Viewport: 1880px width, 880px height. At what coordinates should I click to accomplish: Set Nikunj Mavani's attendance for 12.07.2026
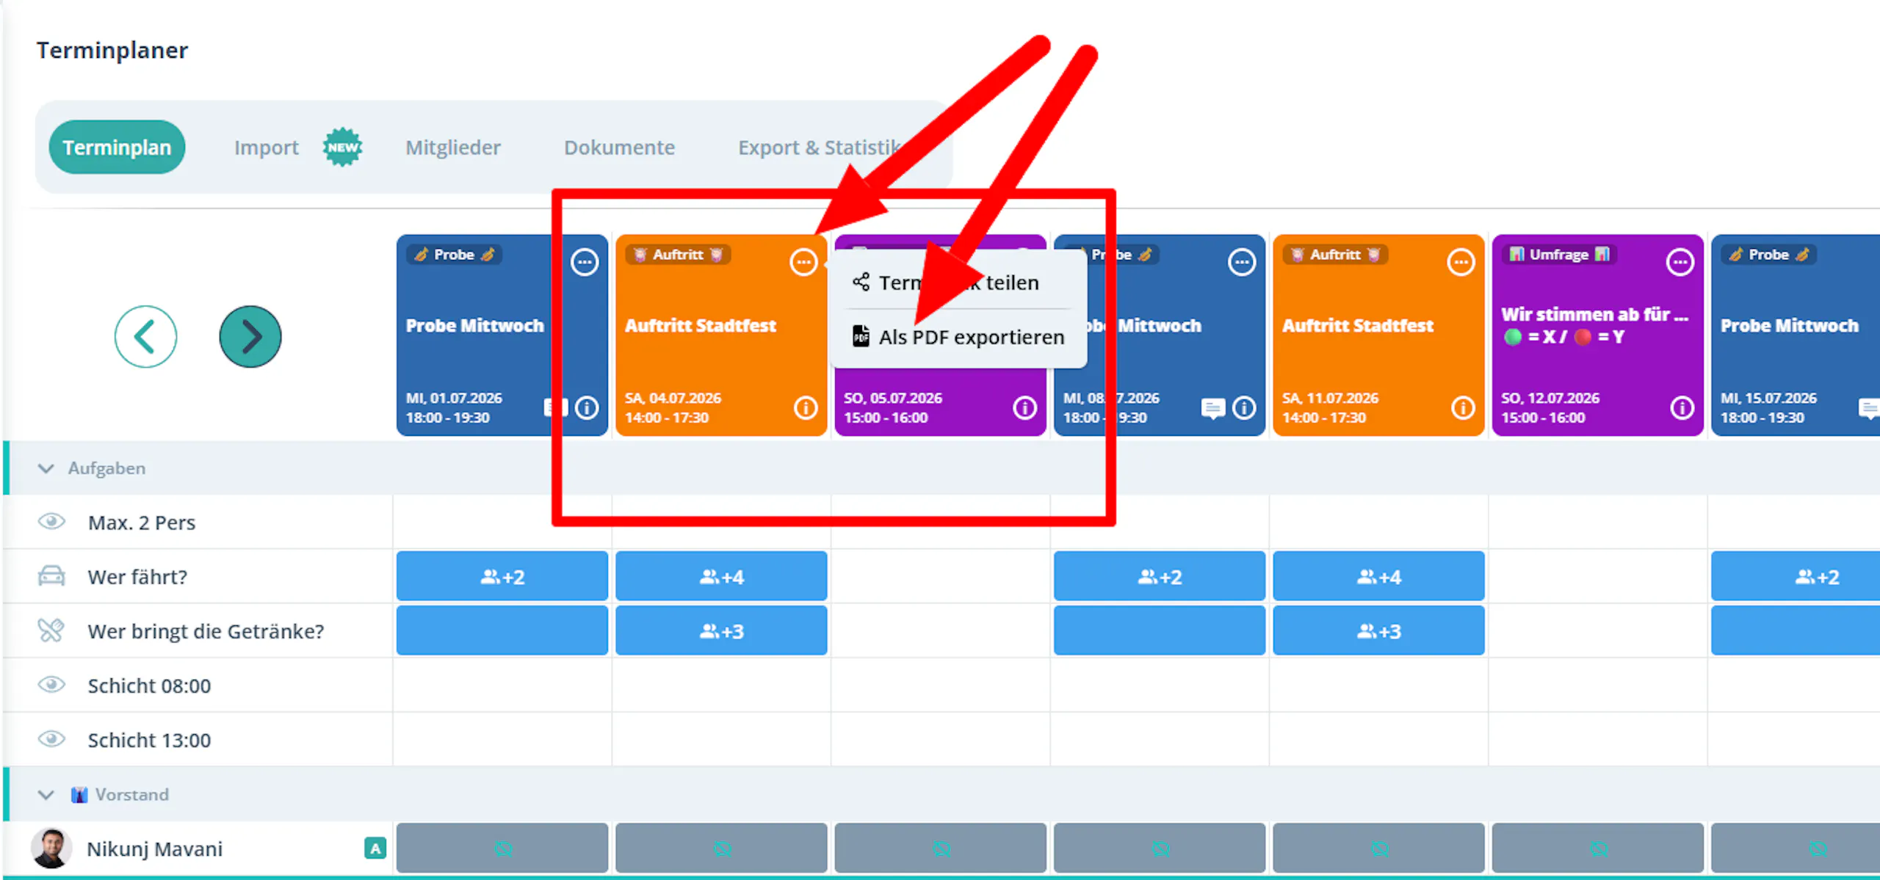tap(1598, 848)
